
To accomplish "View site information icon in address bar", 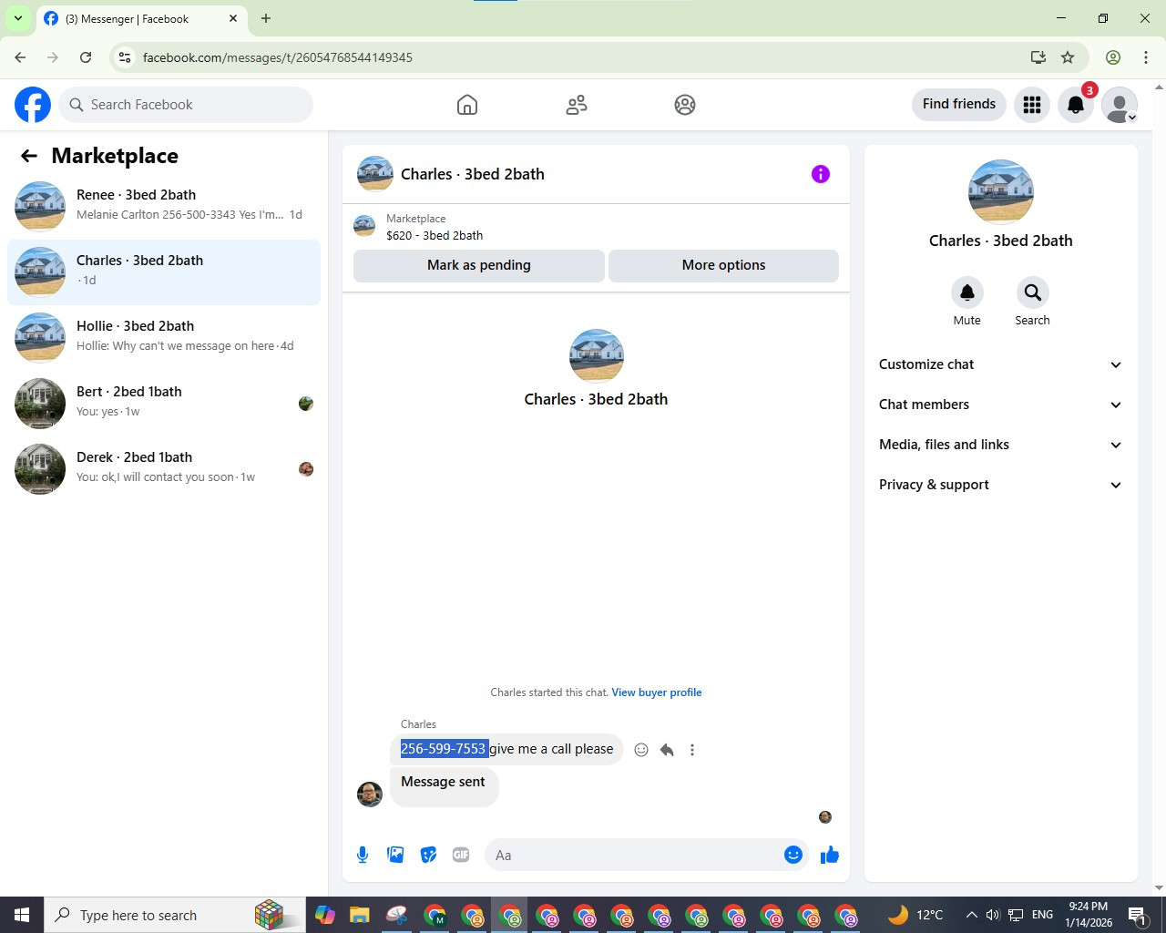I will coord(125,57).
